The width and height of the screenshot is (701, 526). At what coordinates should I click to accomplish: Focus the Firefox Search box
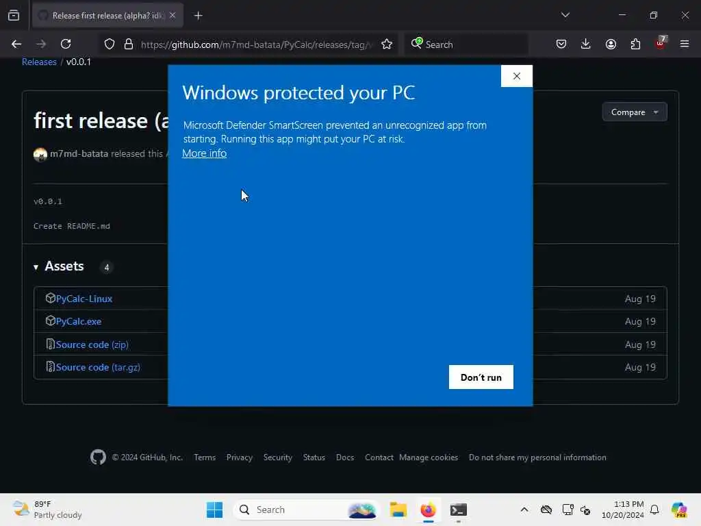(x=466, y=45)
